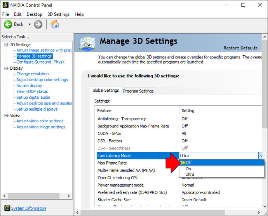Open Adjust video image settings
Screen dimensions: 268x216
click(41, 127)
